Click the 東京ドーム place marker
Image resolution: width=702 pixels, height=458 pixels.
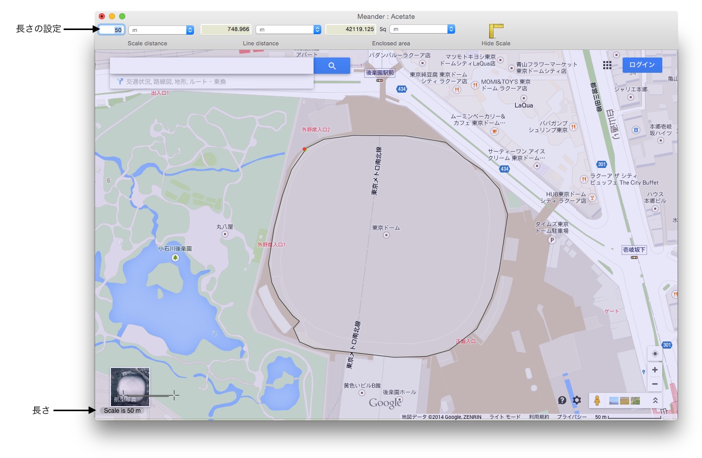386,235
